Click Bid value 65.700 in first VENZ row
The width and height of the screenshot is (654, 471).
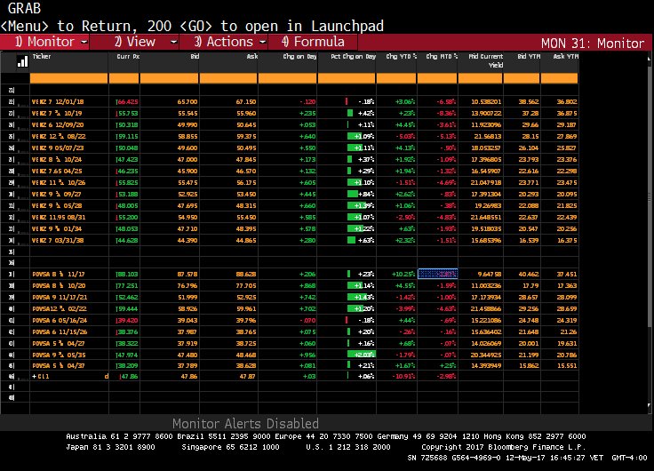(x=187, y=102)
